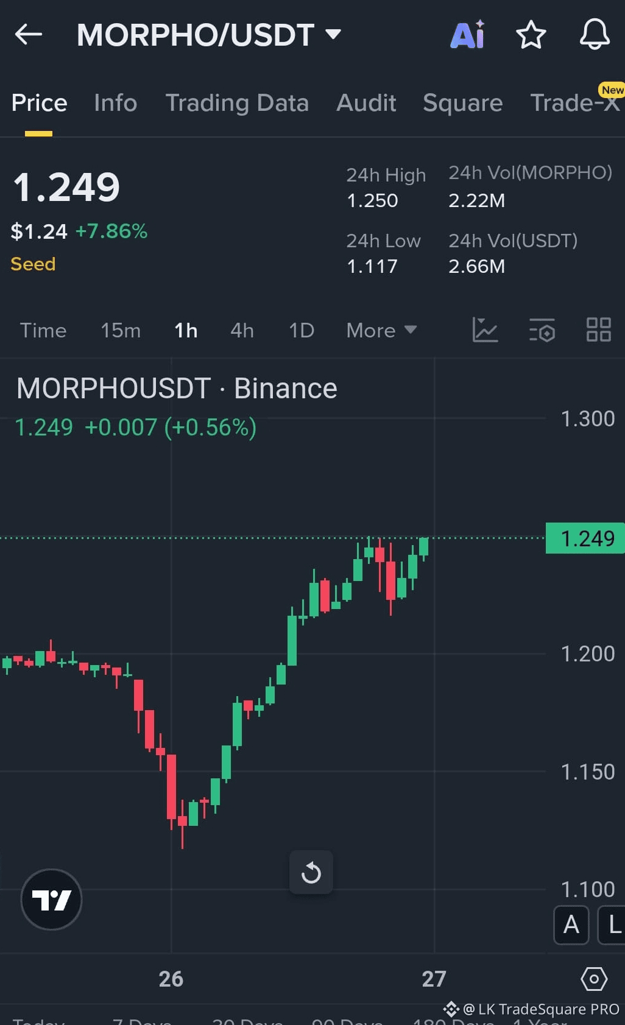Go back with the left arrow
Viewport: 625px width, 1025px height.
[28, 35]
